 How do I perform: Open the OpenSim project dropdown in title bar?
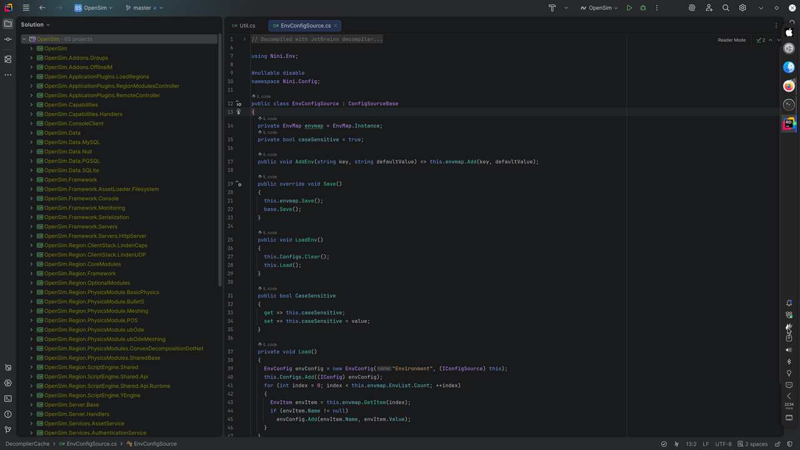pos(94,8)
